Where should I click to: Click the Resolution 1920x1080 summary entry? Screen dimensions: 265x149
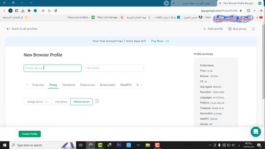[212, 92]
